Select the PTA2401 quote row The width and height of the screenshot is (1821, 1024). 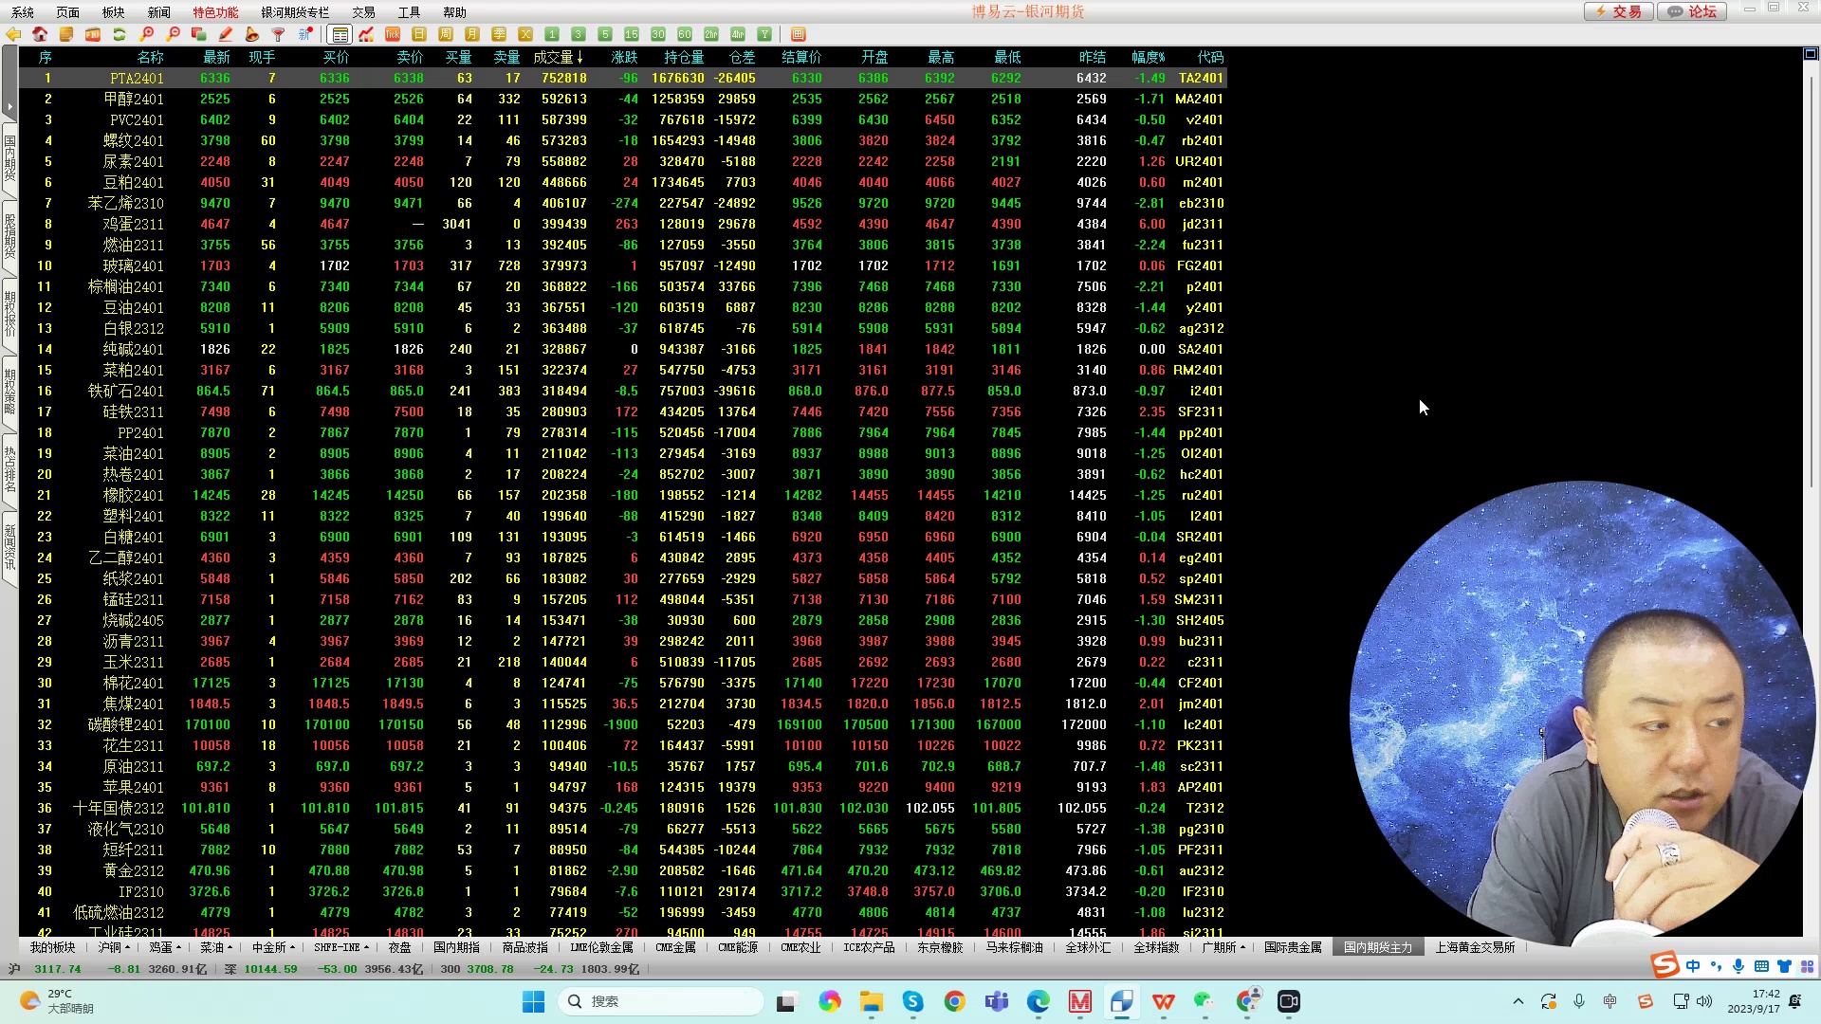coord(137,78)
